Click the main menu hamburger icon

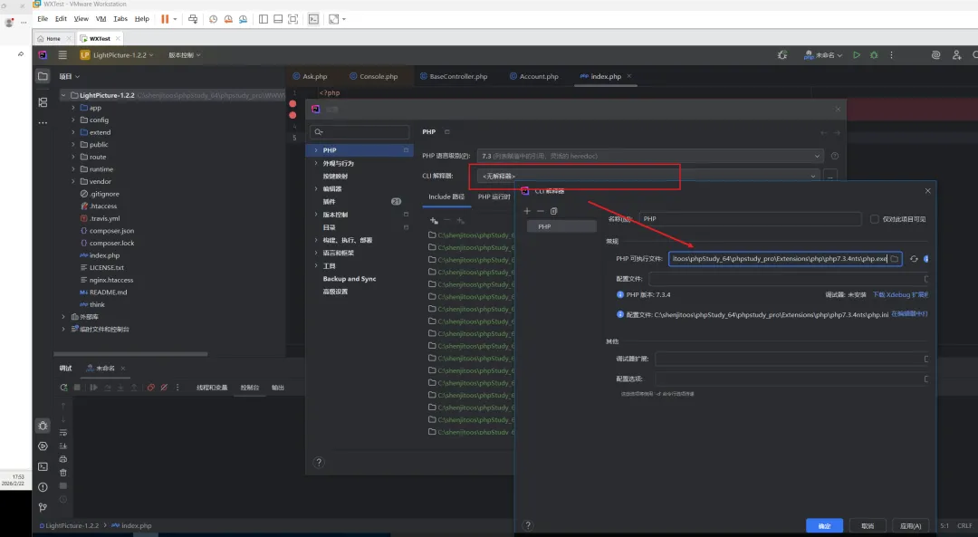(x=62, y=55)
